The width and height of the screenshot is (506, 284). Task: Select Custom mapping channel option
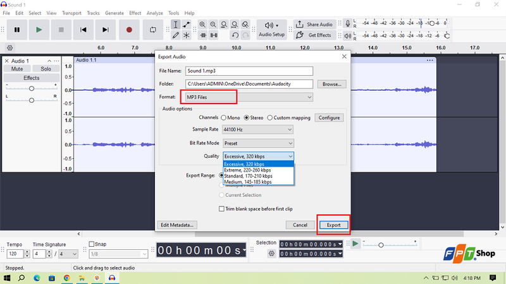click(289, 118)
